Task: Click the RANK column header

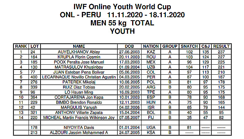Action: pos(21,46)
